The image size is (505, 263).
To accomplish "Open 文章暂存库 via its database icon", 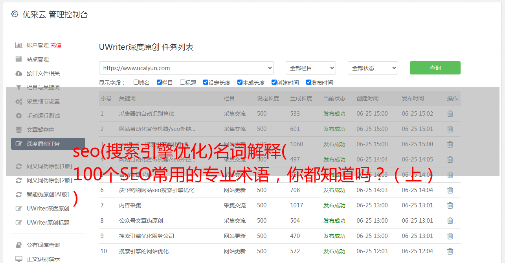I will [x=18, y=130].
